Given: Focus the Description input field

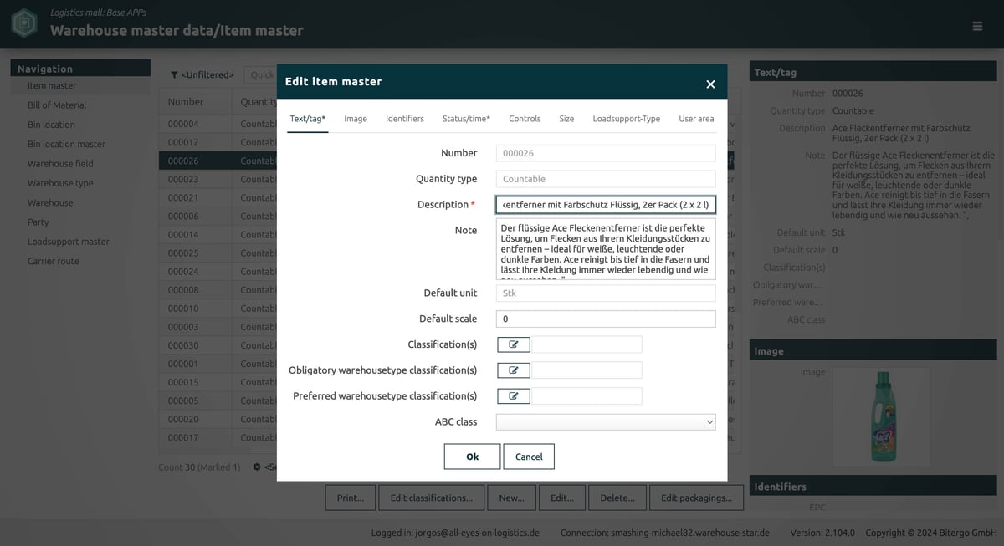Looking at the screenshot, I should coord(606,204).
